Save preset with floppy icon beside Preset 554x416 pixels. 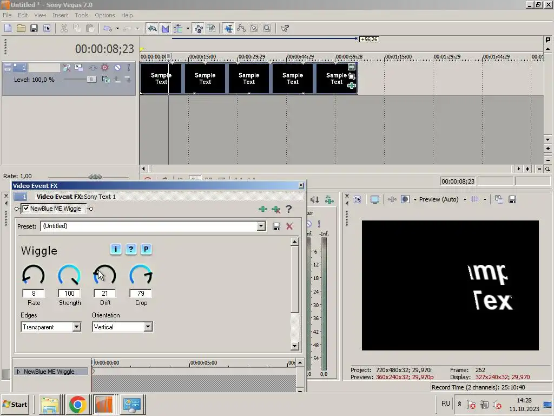click(x=276, y=226)
